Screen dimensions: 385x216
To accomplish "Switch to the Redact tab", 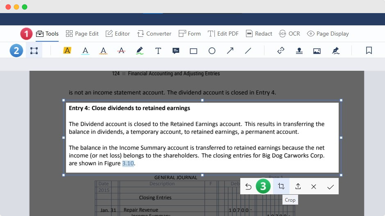I will click(259, 34).
